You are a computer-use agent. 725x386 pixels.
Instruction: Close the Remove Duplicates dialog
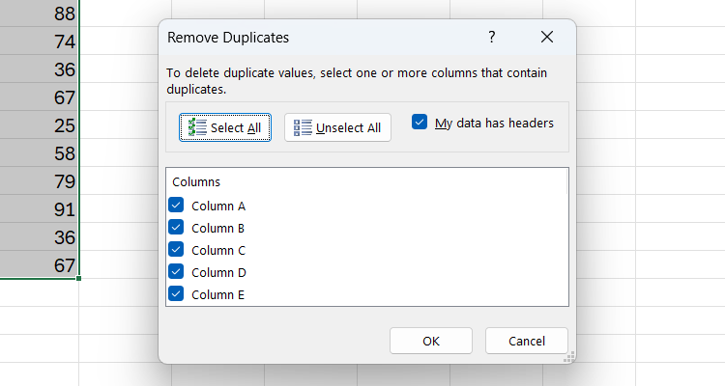point(547,38)
